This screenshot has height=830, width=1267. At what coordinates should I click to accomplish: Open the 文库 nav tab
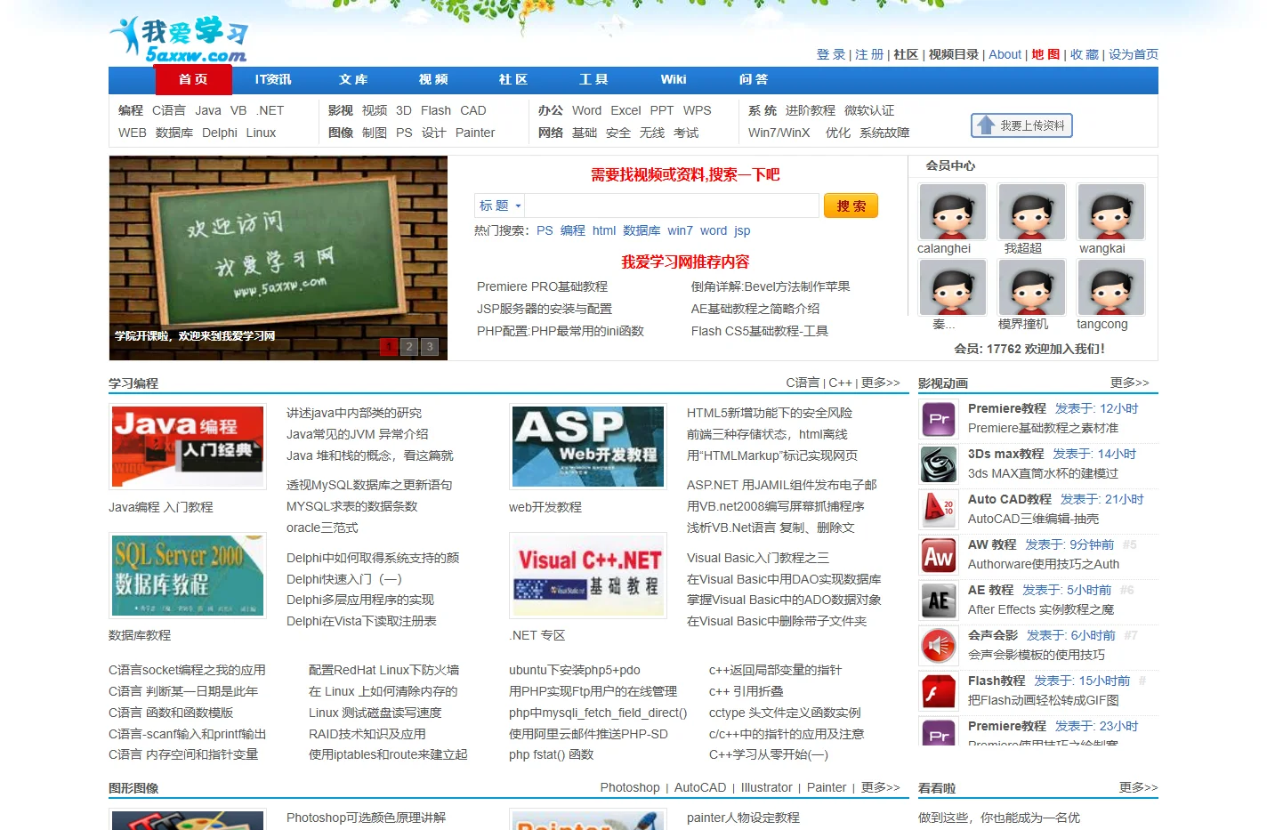[353, 79]
